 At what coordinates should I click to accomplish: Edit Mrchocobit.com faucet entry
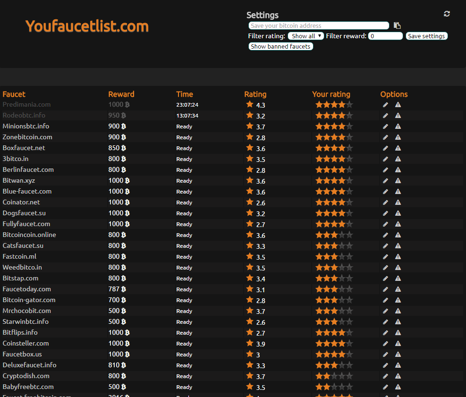point(385,311)
